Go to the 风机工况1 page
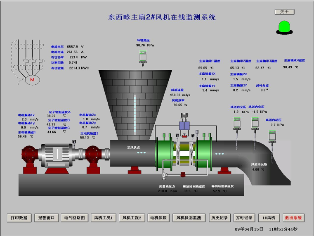This screenshot has height=236, width=314. click(103, 218)
